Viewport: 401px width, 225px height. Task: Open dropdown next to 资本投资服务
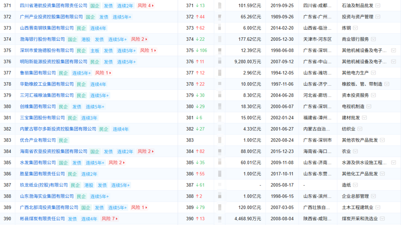tap(374, 95)
